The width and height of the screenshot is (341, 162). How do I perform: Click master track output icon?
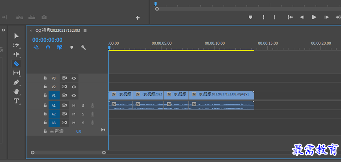(103, 130)
